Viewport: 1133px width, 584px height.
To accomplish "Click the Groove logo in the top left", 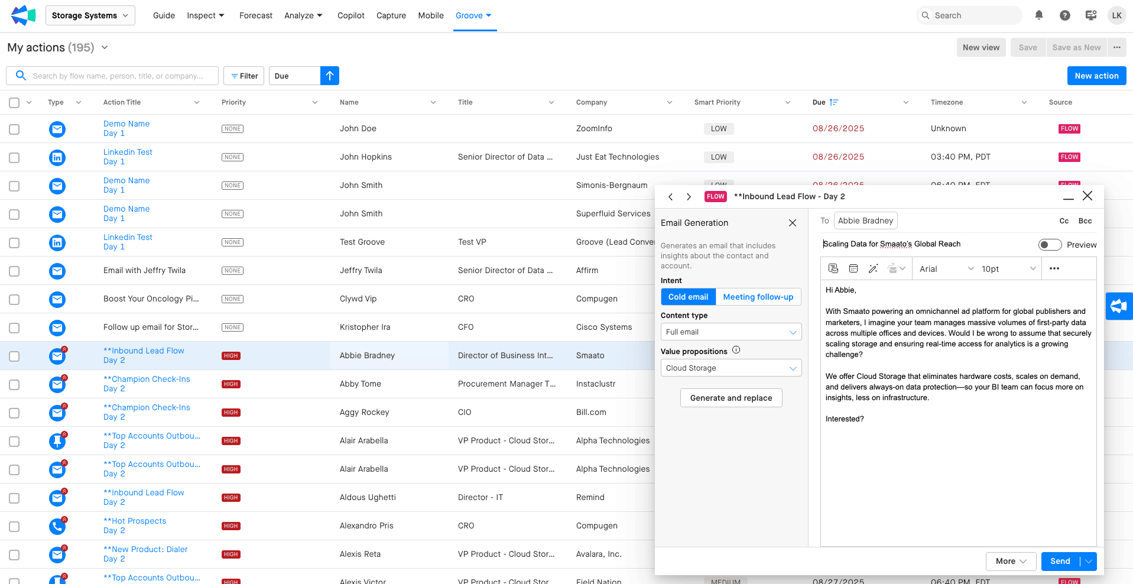I will (23, 15).
